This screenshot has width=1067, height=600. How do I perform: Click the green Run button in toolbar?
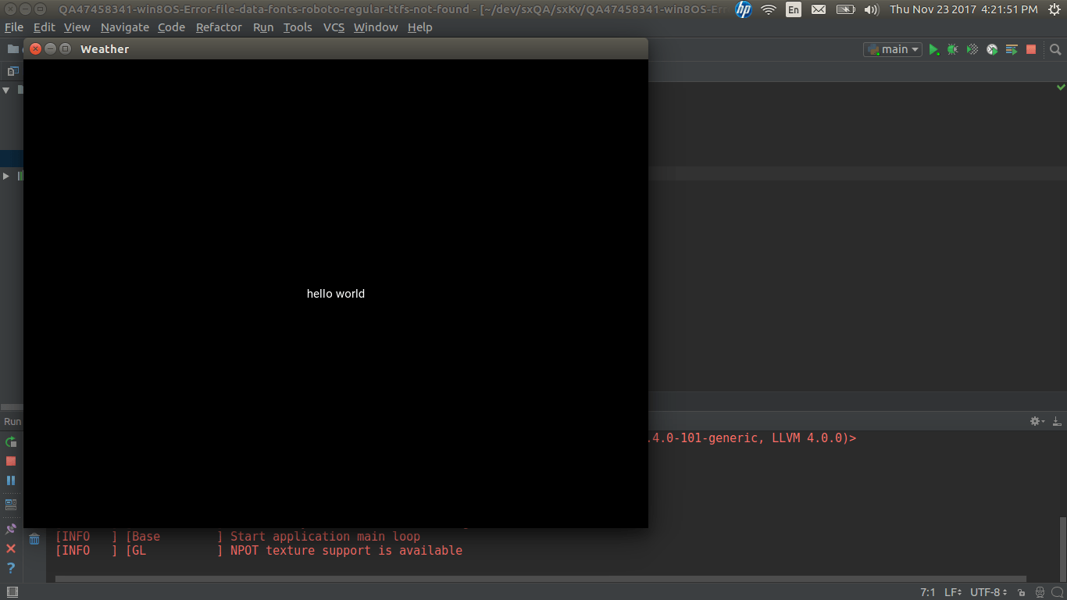click(x=933, y=49)
